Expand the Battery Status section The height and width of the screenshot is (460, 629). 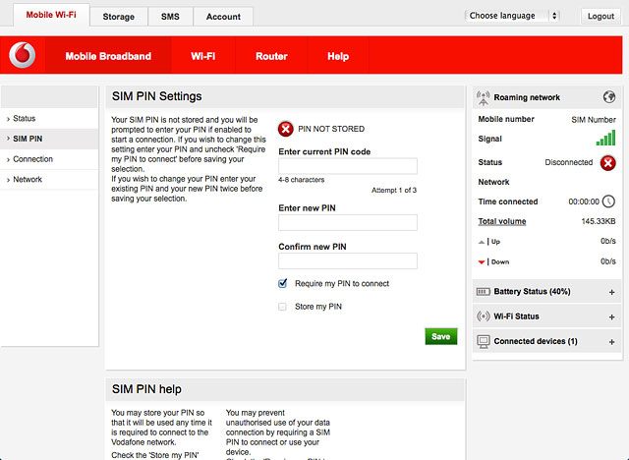pyautogui.click(x=611, y=292)
